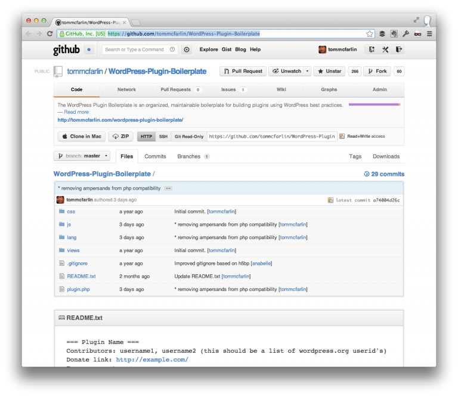This screenshot has height=397, width=458.
Task: Switch to the Branches subtab
Action: (x=193, y=156)
